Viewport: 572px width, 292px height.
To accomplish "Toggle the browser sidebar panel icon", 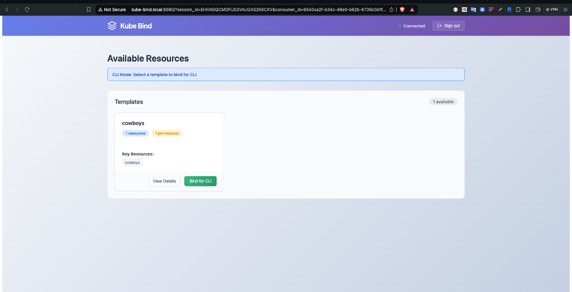I will coord(528,10).
